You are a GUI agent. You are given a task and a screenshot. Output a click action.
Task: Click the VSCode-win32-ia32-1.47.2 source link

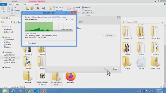(x=50, y=17)
